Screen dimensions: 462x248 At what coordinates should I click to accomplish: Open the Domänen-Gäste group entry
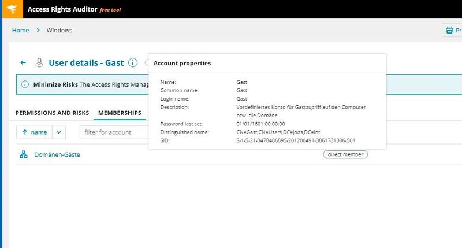click(x=57, y=154)
